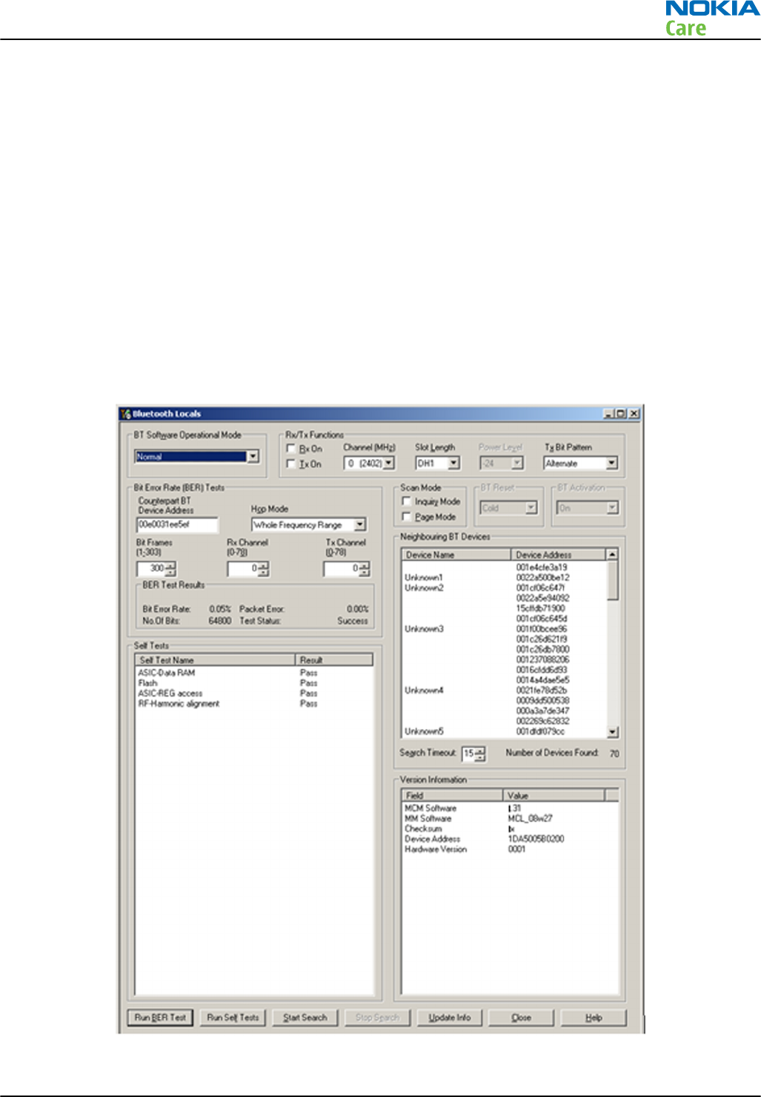The width and height of the screenshot is (761, 1097).
Task: Click the devices list scroll-up arrow
Action: click(x=612, y=554)
